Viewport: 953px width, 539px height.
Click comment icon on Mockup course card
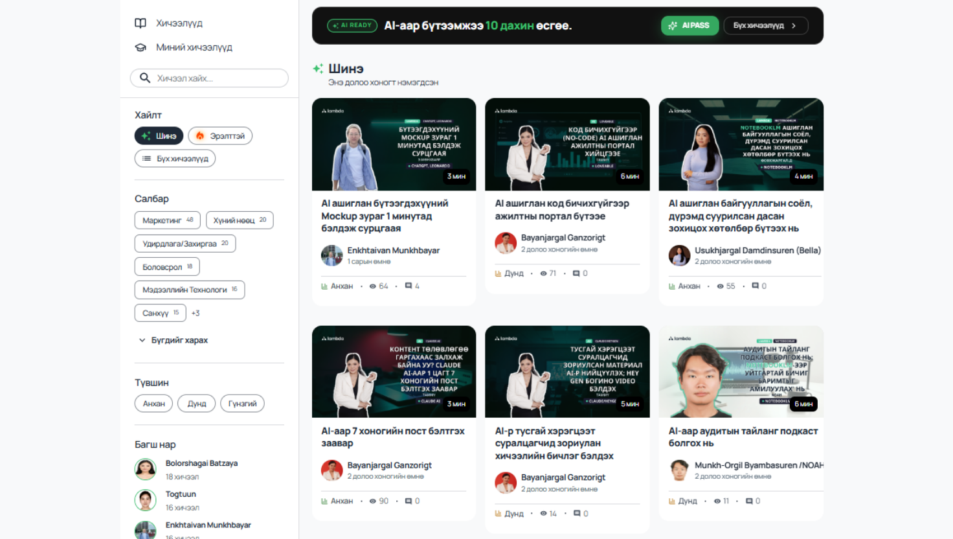click(409, 286)
